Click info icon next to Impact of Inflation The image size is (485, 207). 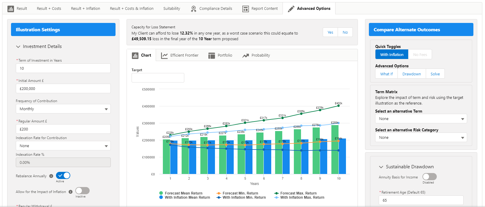[x=71, y=192]
